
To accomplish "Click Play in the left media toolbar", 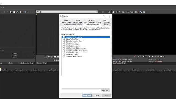I will tap(11, 12).
